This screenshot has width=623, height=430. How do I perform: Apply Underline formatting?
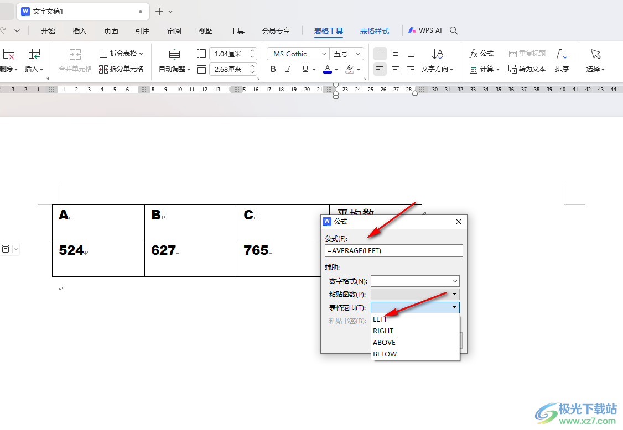[x=305, y=69]
